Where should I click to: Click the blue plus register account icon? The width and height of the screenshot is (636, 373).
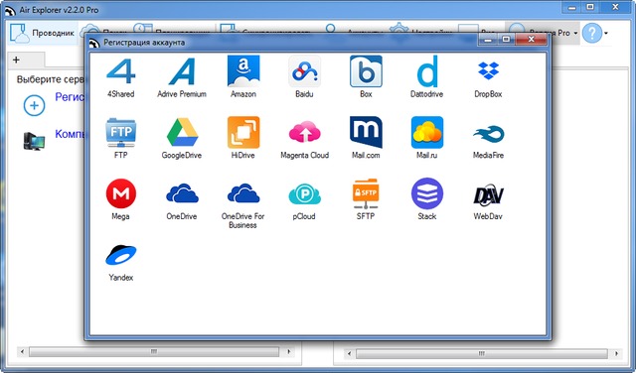click(x=34, y=105)
